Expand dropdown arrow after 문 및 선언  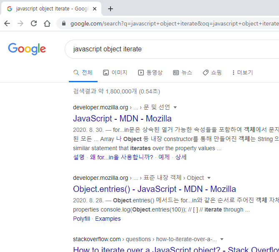175,107
